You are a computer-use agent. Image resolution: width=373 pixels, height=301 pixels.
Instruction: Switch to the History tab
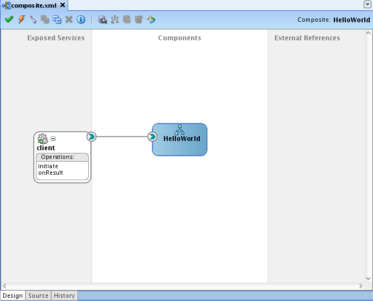coord(64,296)
